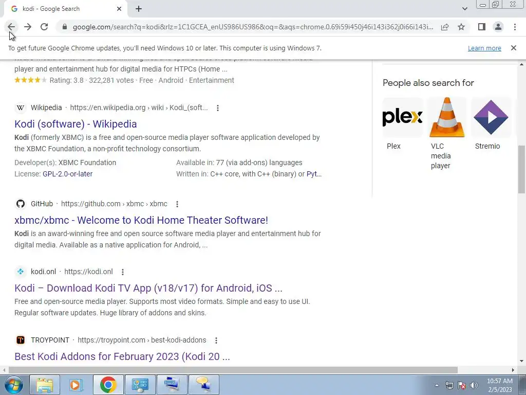
Task: Click the Wikipedia site name text
Action: pos(46,108)
